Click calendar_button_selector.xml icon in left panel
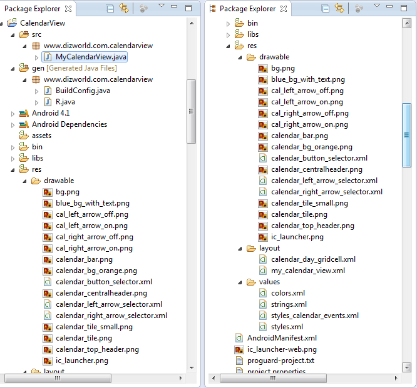Image resolution: width=417 pixels, height=388 pixels. [x=48, y=282]
